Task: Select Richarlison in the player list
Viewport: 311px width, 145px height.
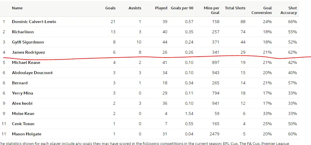Action: point(23,32)
